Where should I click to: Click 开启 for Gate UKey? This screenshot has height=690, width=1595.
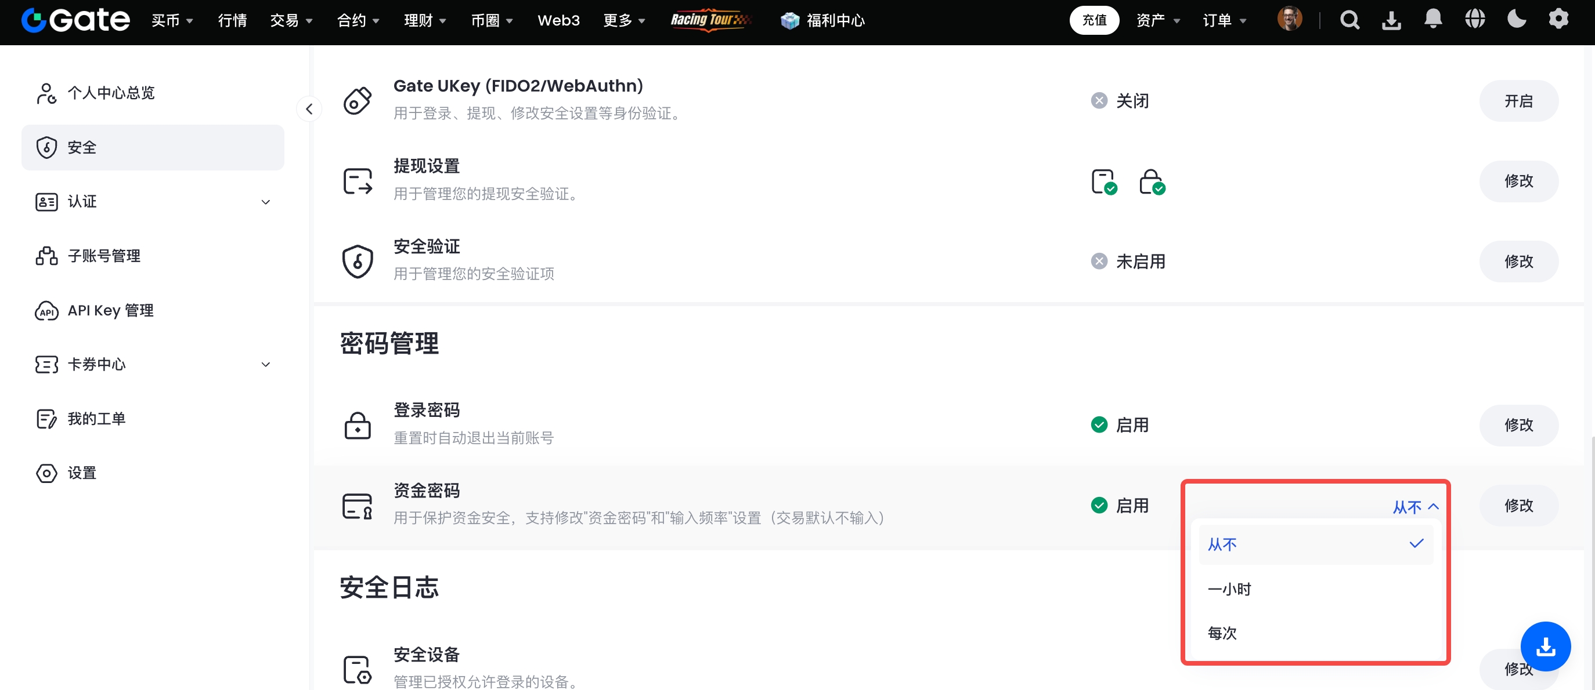[1518, 101]
